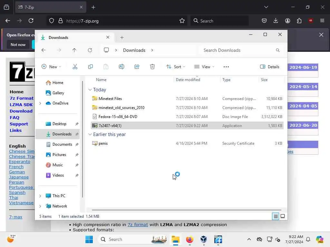The image size is (330, 247).
Task: Open the 7-max link
Action: (x=15, y=217)
